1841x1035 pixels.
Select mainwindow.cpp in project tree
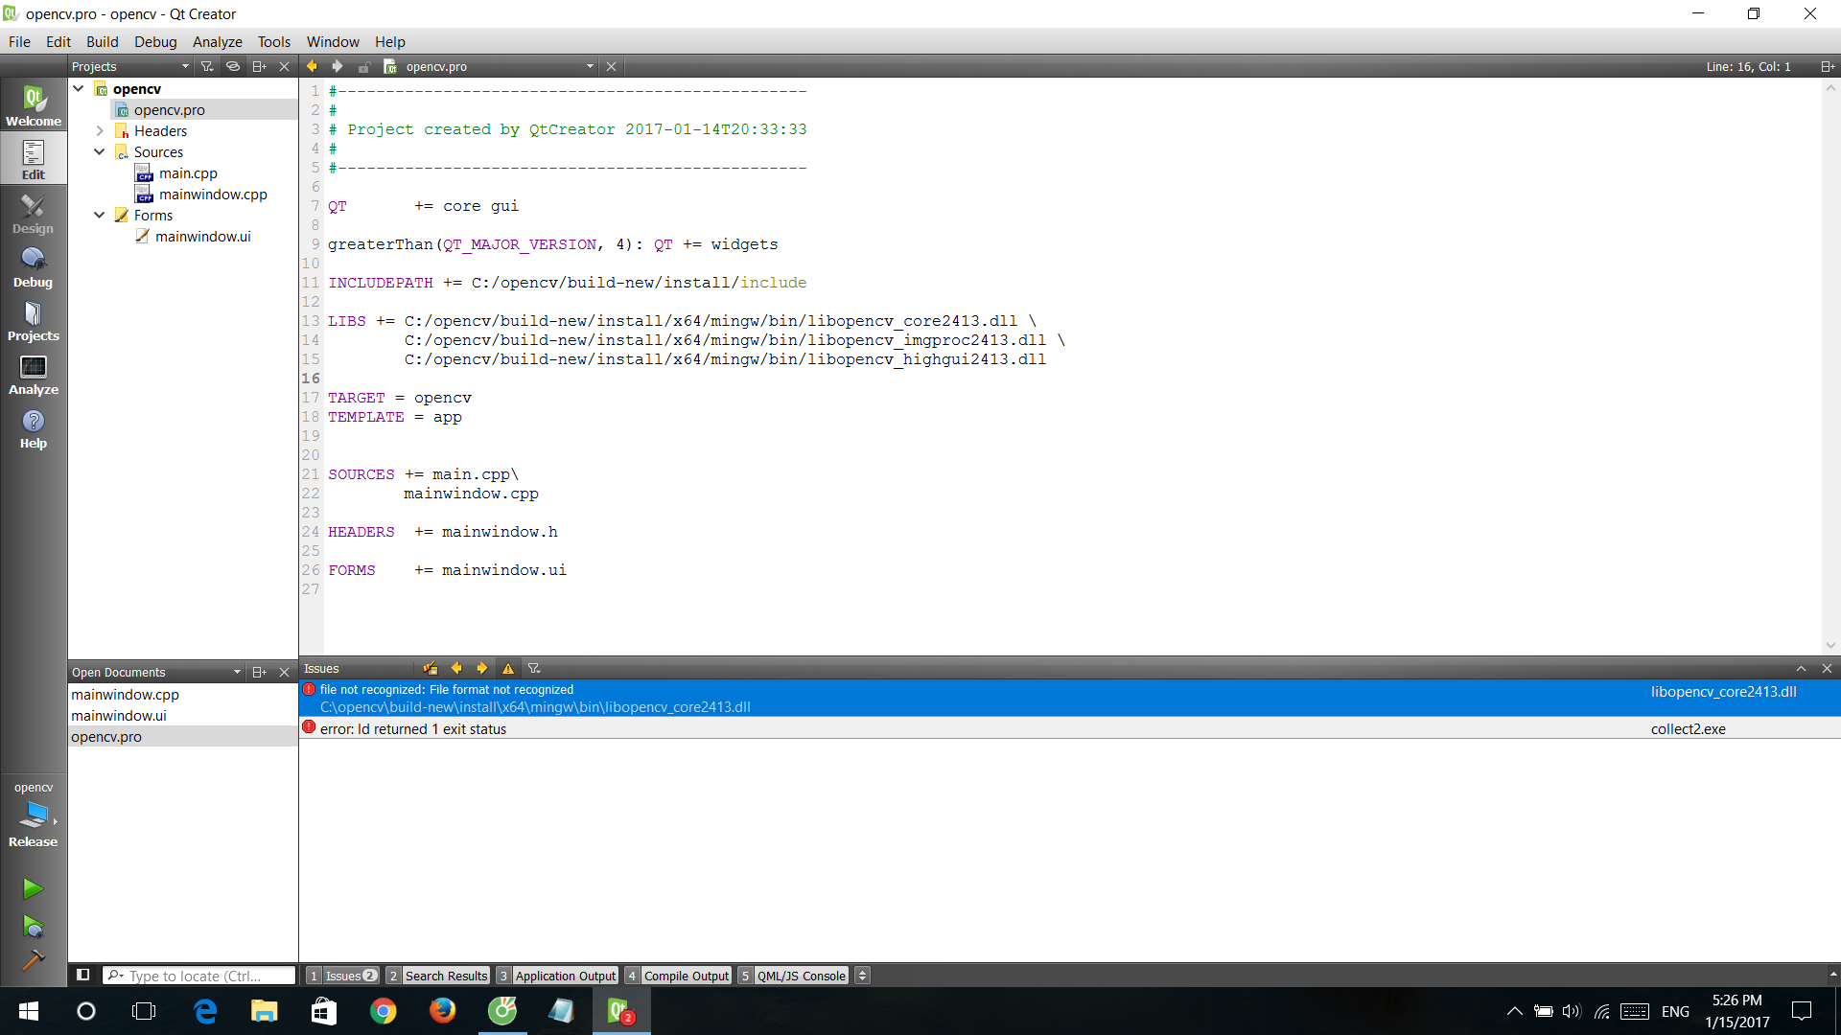point(213,194)
